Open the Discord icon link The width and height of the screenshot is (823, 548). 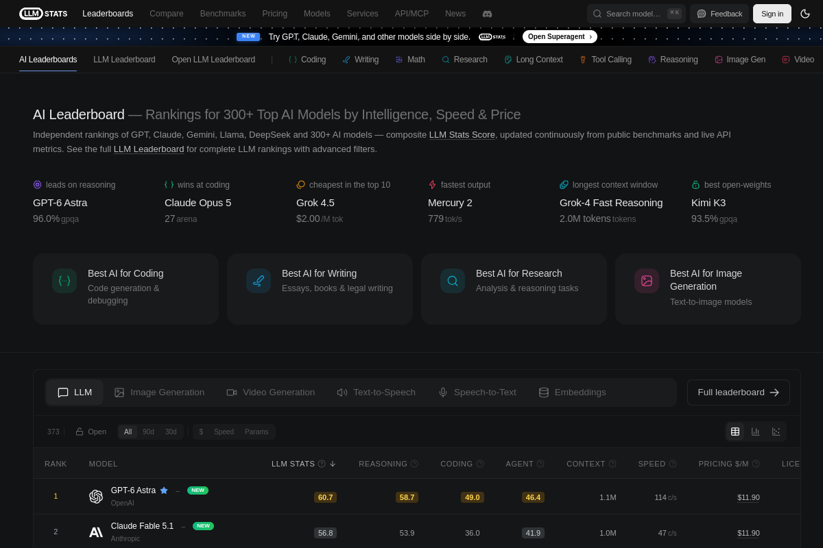[487, 14]
